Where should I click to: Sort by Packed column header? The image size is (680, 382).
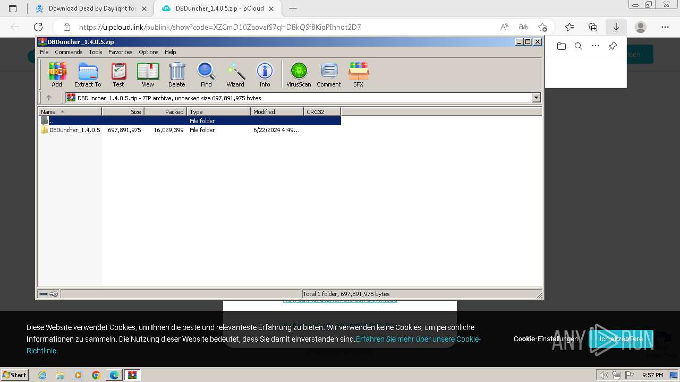click(165, 111)
